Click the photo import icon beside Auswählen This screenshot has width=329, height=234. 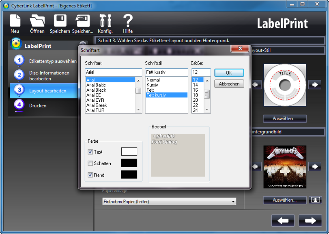315,200
